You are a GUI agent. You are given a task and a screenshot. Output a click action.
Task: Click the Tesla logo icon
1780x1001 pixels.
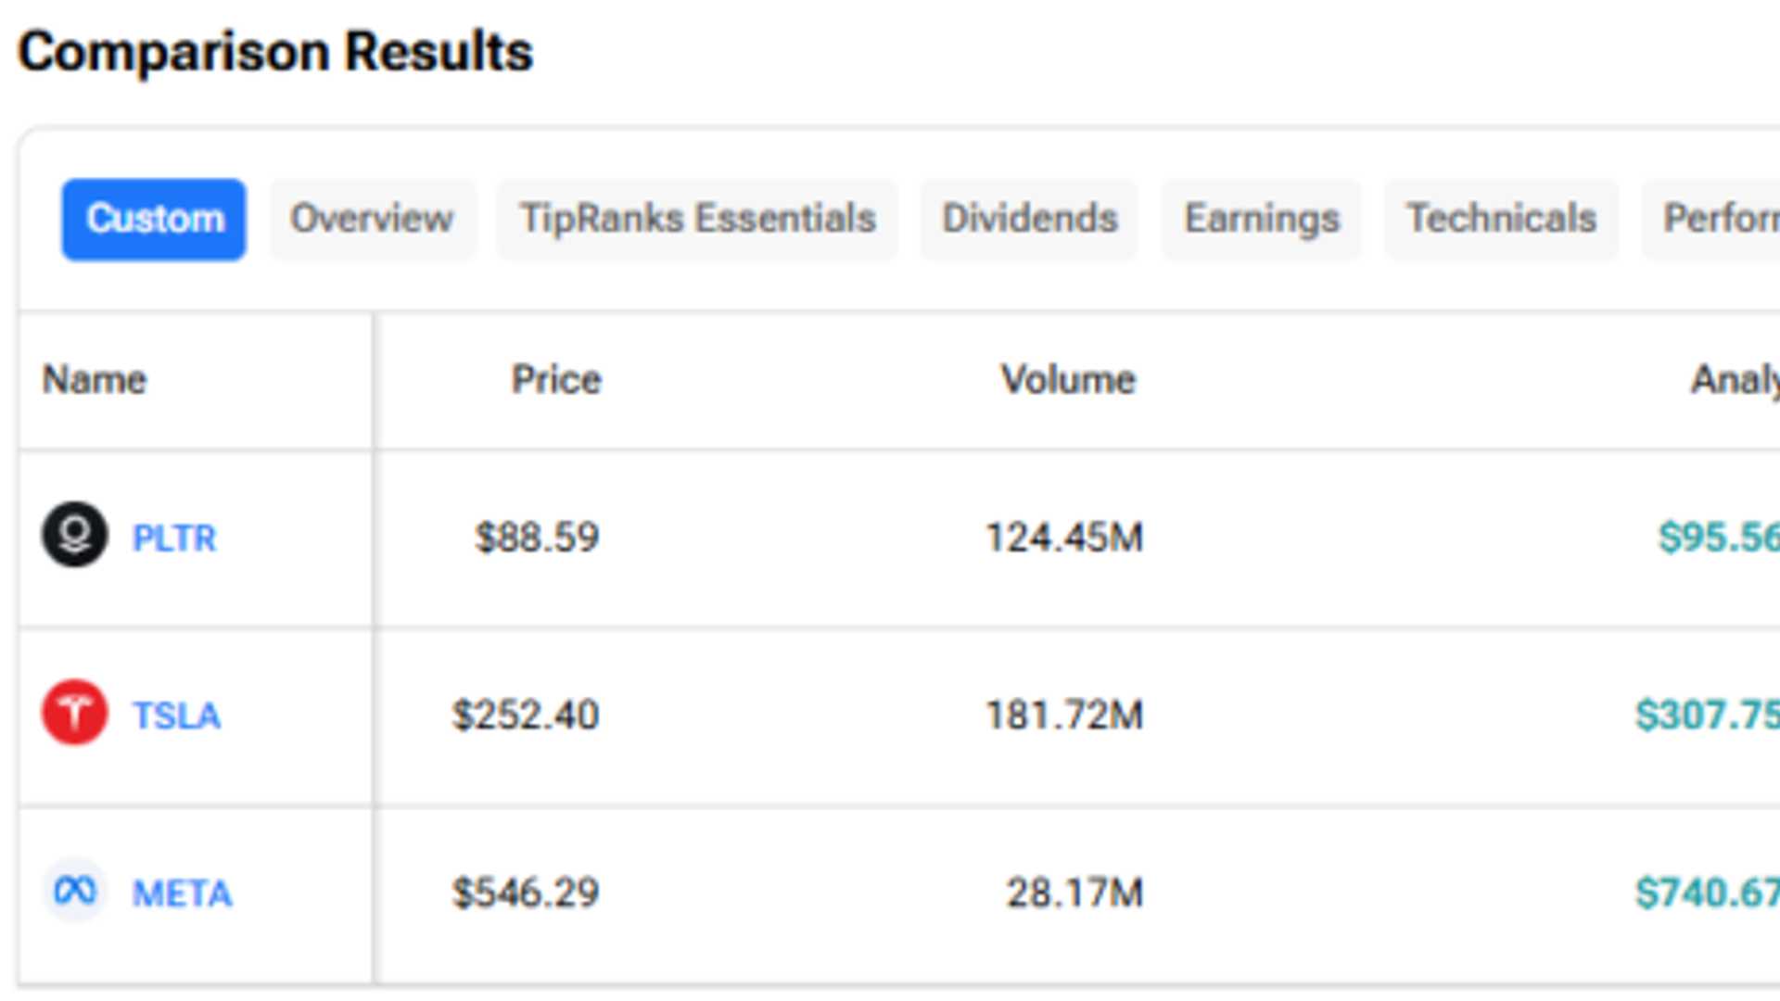74,714
